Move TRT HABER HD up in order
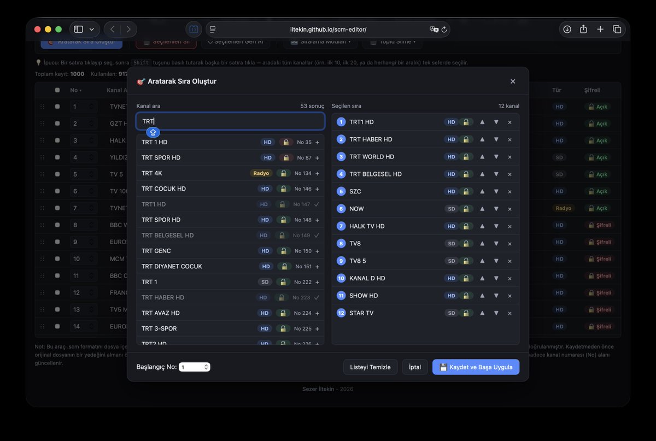Screen dimensions: 656x441 [482, 139]
